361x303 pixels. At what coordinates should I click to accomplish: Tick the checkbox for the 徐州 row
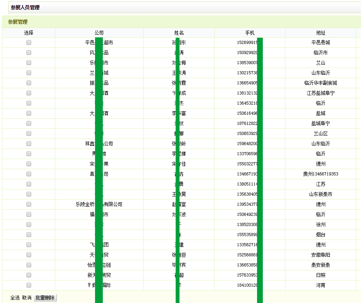(x=29, y=224)
